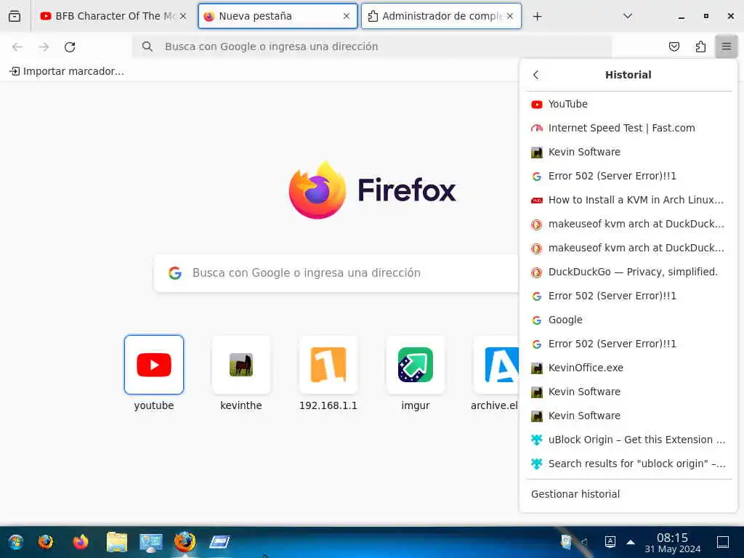Open the Pocket save icon
Viewport: 744px width, 558px height.
click(674, 46)
